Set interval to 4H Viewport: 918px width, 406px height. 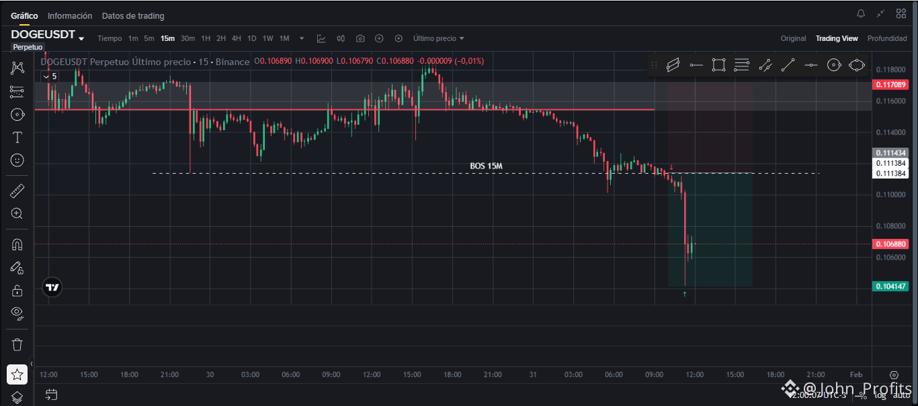pos(237,38)
